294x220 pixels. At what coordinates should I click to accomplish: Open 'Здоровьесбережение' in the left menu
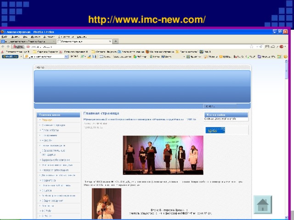[56, 160]
